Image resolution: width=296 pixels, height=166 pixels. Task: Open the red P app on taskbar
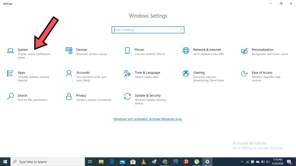click(x=186, y=162)
